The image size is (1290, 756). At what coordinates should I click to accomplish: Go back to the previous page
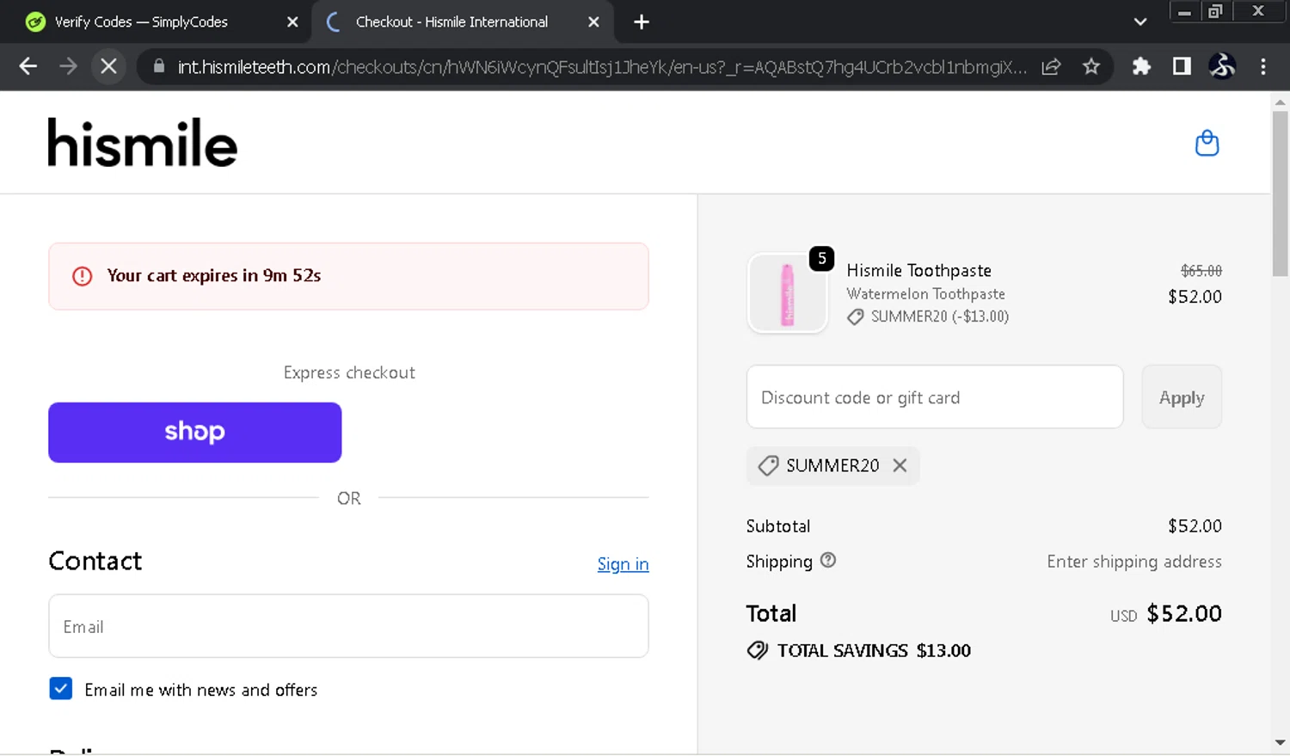pos(28,66)
